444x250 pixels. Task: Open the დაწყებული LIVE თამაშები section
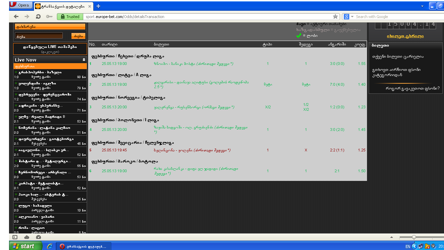click(x=50, y=49)
